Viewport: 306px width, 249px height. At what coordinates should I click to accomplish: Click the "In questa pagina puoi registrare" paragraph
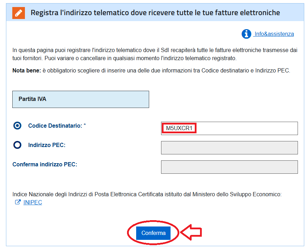pyautogui.click(x=154, y=54)
